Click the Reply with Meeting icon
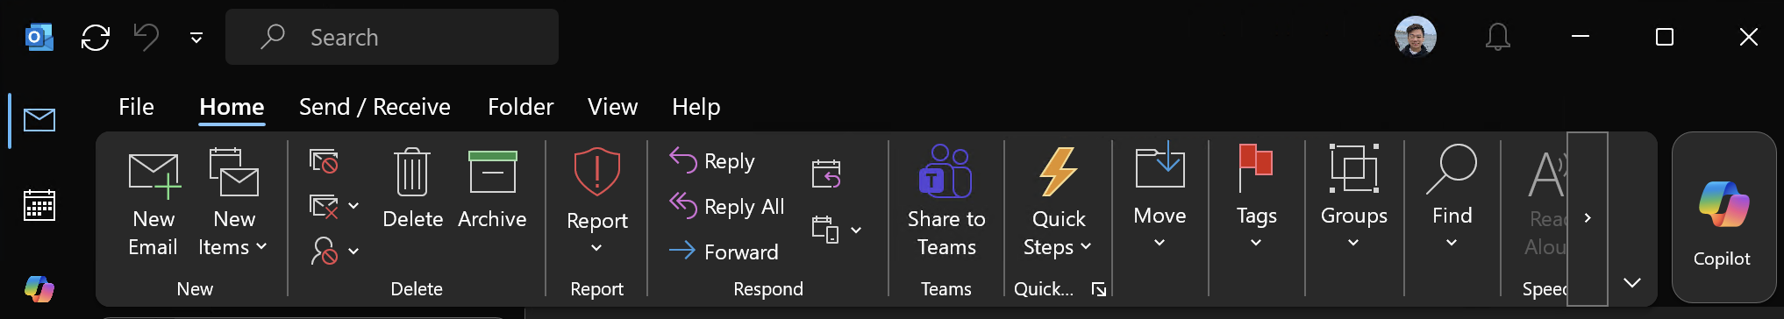 (x=826, y=174)
